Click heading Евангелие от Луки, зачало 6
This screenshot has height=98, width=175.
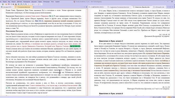pos(111,94)
